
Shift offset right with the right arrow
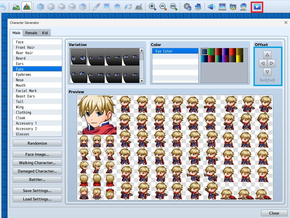[x=272, y=64]
